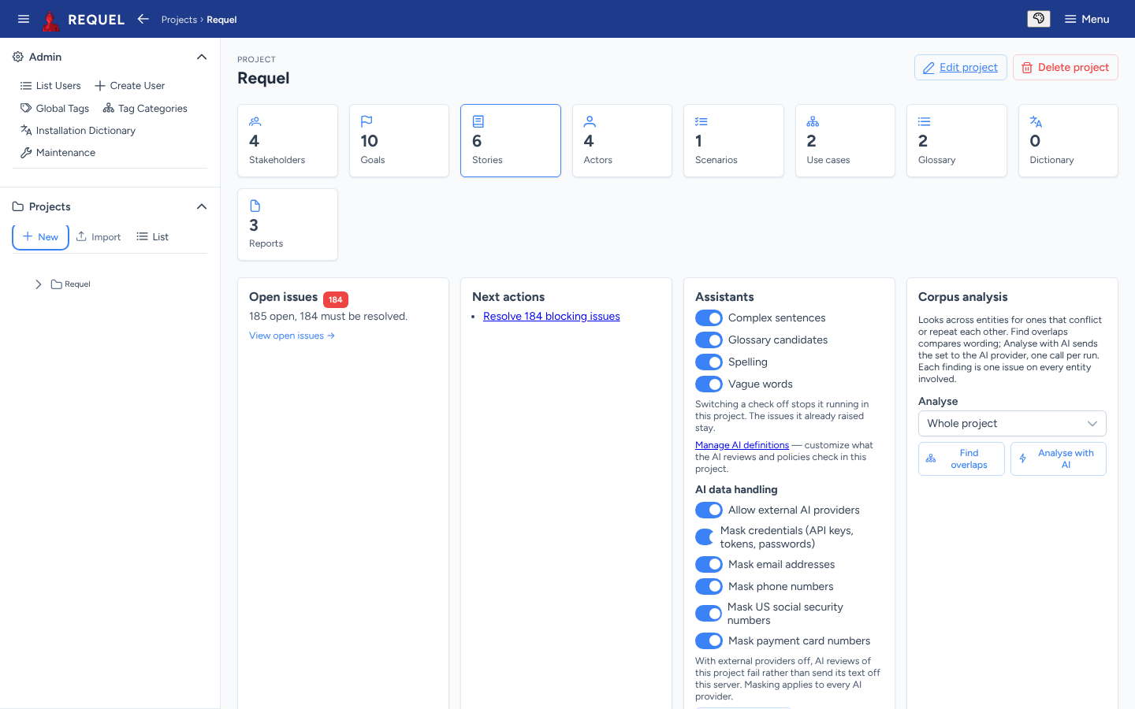Toggle the Vague words switch
The image size is (1135, 709).
point(709,384)
